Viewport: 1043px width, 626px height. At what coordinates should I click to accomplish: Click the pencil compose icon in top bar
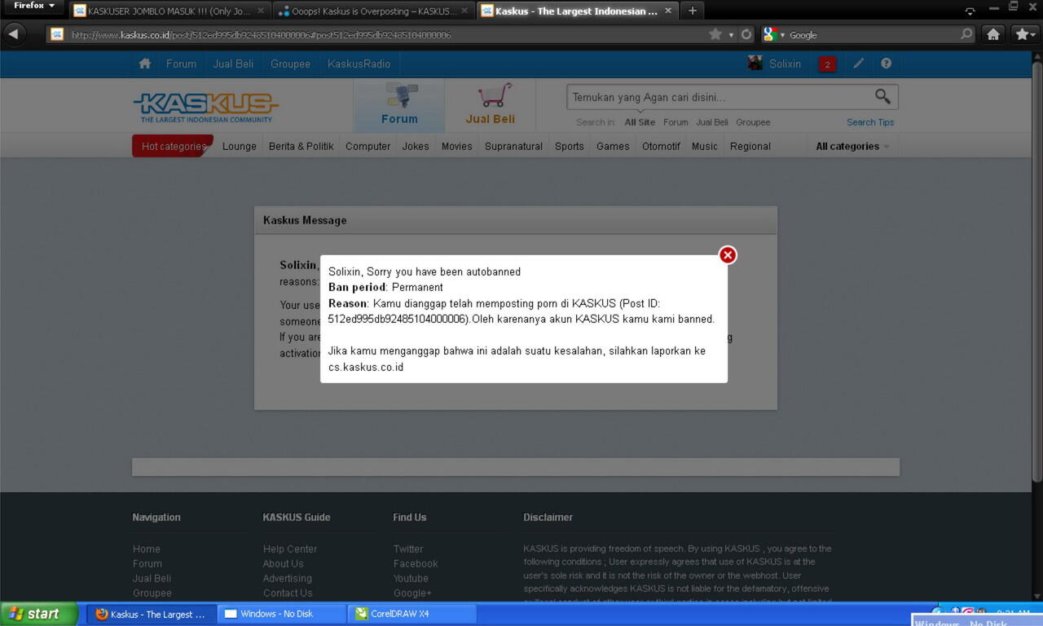click(858, 64)
